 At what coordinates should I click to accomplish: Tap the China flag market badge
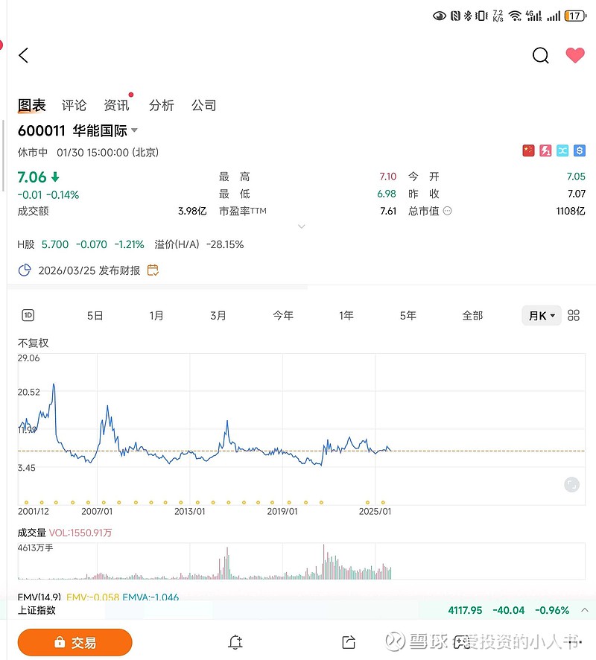[528, 150]
